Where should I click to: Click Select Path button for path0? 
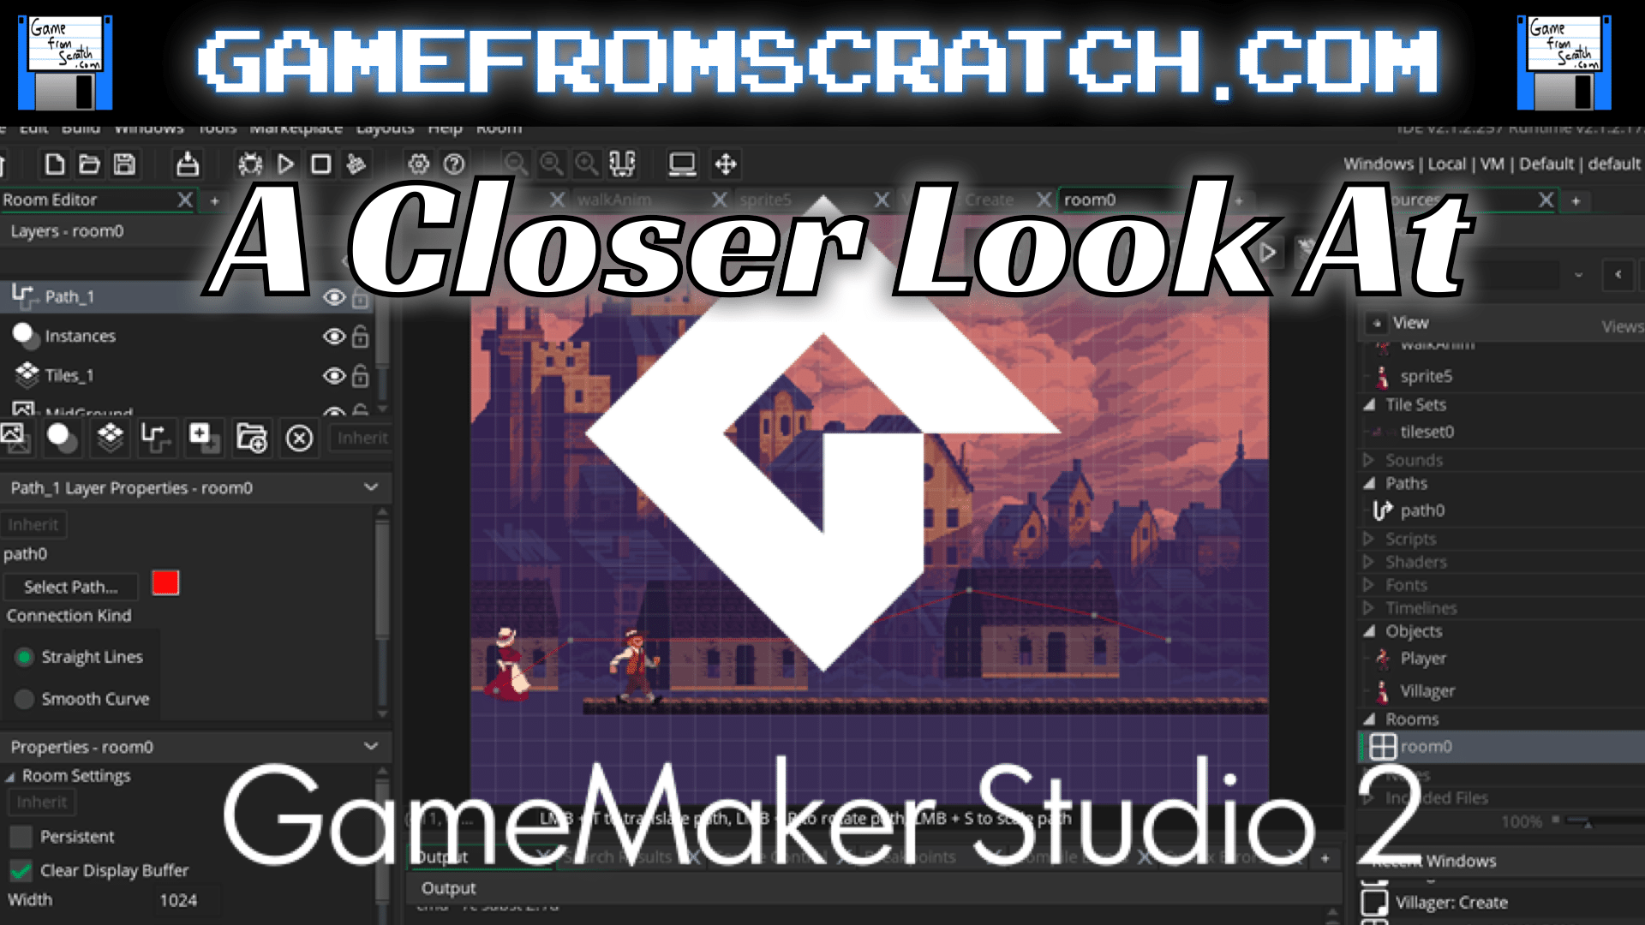point(70,586)
